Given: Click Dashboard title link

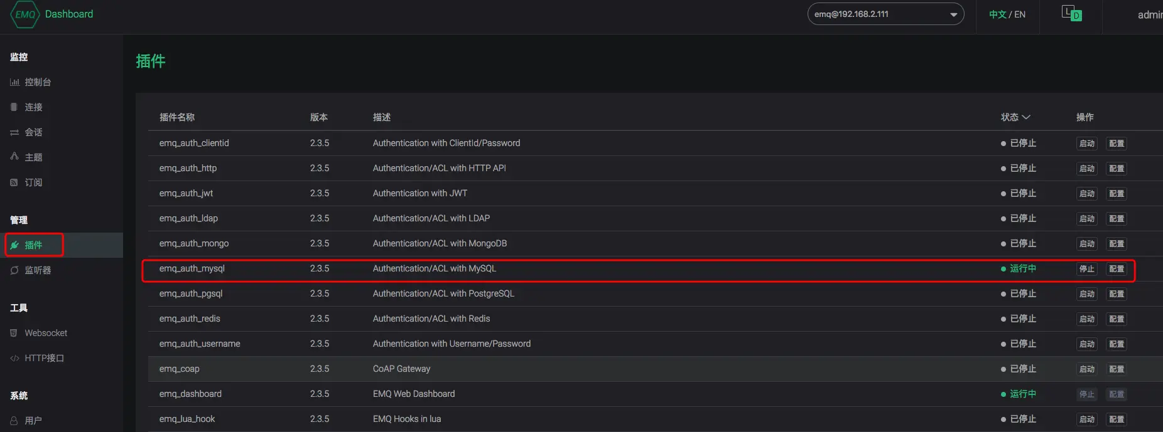Looking at the screenshot, I should (x=69, y=14).
